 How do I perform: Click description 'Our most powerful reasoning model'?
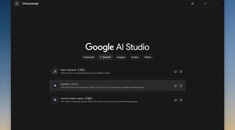77,87
